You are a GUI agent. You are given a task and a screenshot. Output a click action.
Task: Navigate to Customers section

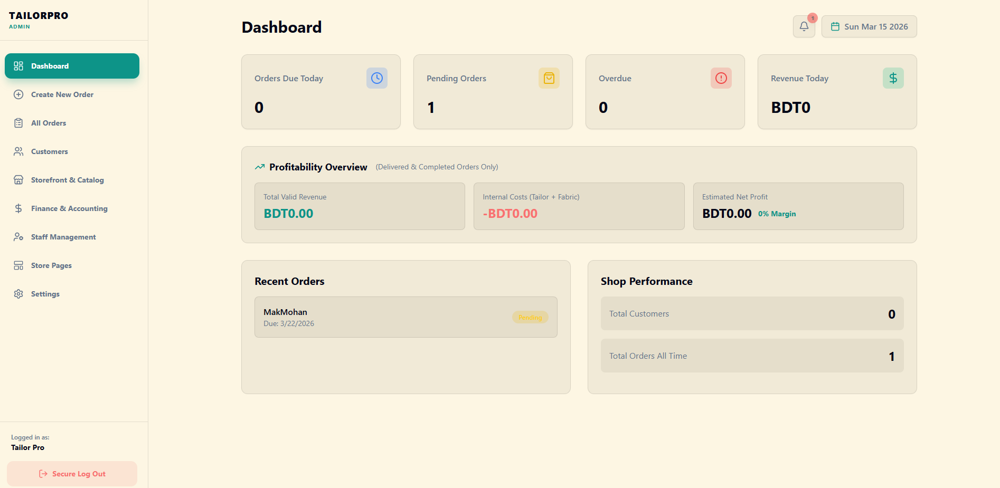coord(49,151)
